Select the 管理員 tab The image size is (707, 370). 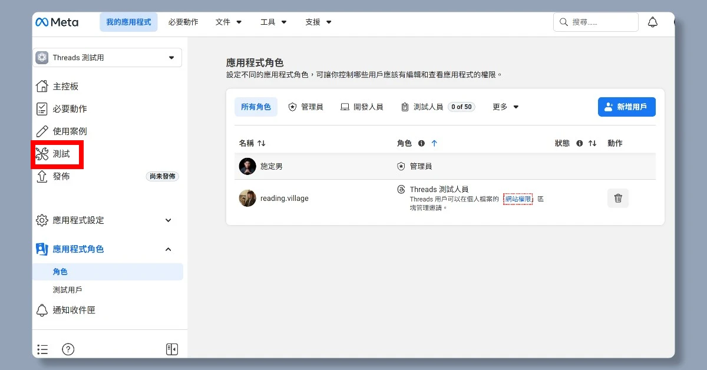[x=306, y=107]
